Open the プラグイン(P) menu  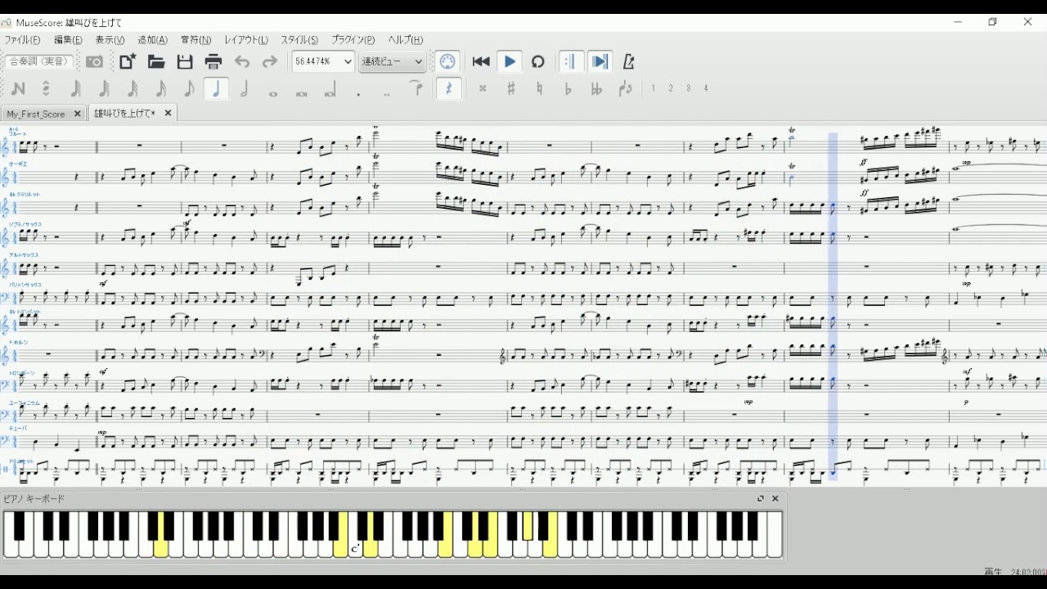click(x=353, y=39)
